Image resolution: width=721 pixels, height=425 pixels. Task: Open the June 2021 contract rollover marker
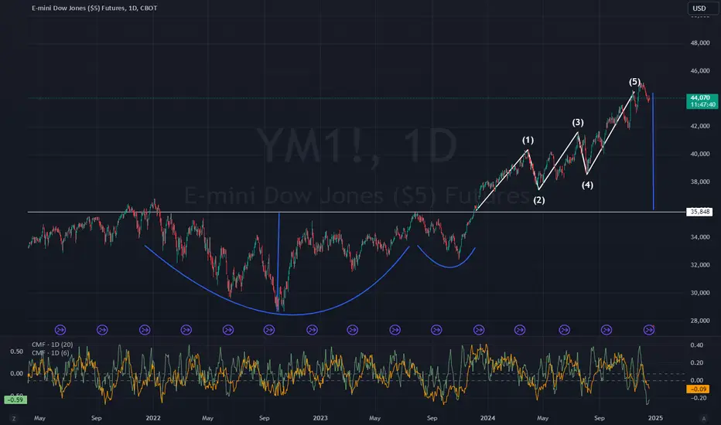point(60,329)
